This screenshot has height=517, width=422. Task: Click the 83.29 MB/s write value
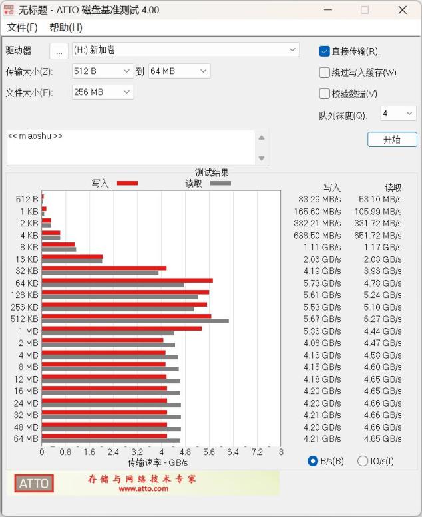[x=319, y=200]
